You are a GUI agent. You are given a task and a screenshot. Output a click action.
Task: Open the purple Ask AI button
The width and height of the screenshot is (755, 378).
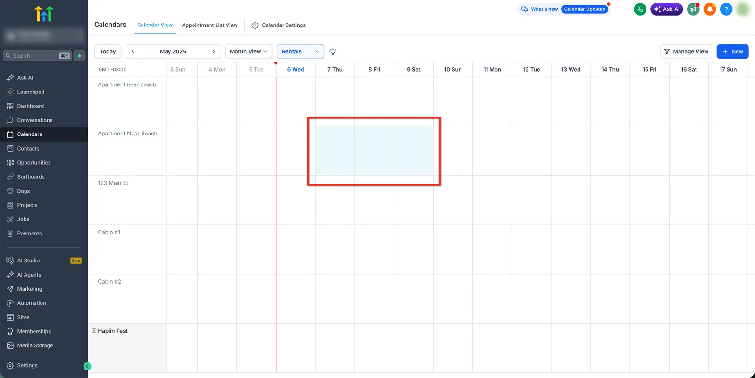point(666,9)
